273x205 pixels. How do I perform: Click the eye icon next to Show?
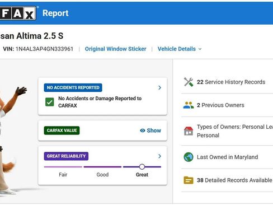tap(143, 131)
